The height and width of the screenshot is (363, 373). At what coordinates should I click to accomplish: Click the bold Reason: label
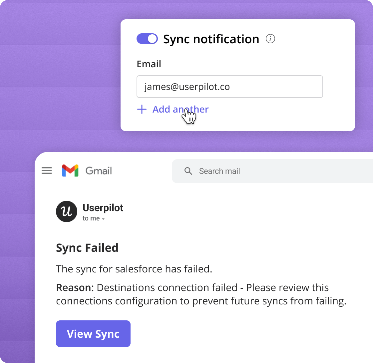(75, 287)
